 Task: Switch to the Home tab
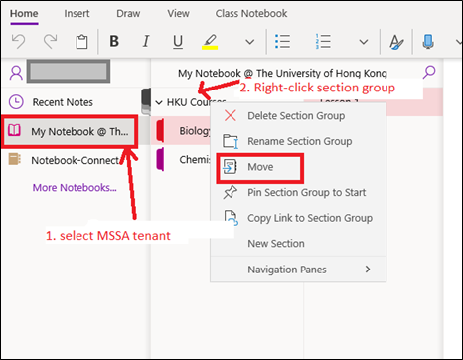(24, 14)
